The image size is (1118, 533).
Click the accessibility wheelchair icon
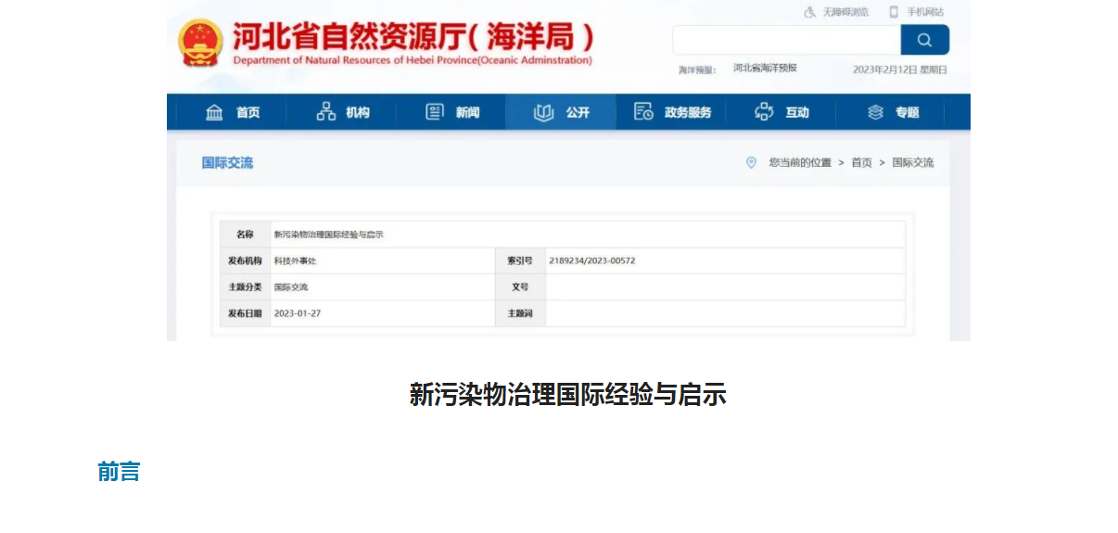[809, 12]
